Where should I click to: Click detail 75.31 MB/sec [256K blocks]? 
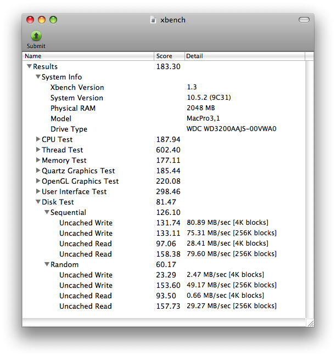click(x=232, y=233)
